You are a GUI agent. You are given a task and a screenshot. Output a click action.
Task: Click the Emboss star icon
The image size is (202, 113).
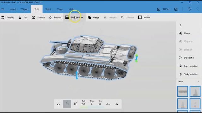tap(50, 18)
